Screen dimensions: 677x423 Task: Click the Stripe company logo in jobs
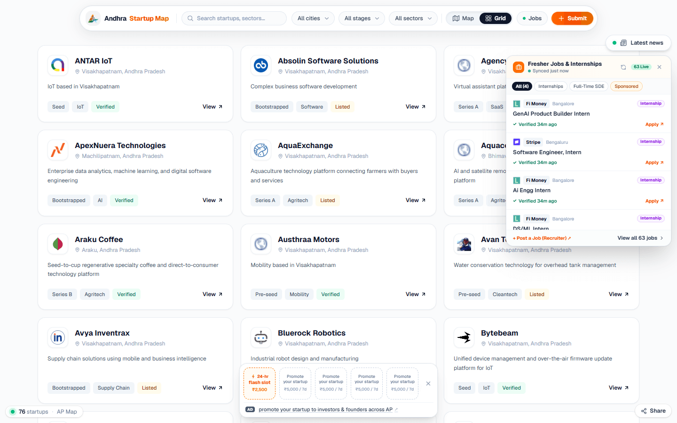pyautogui.click(x=517, y=142)
